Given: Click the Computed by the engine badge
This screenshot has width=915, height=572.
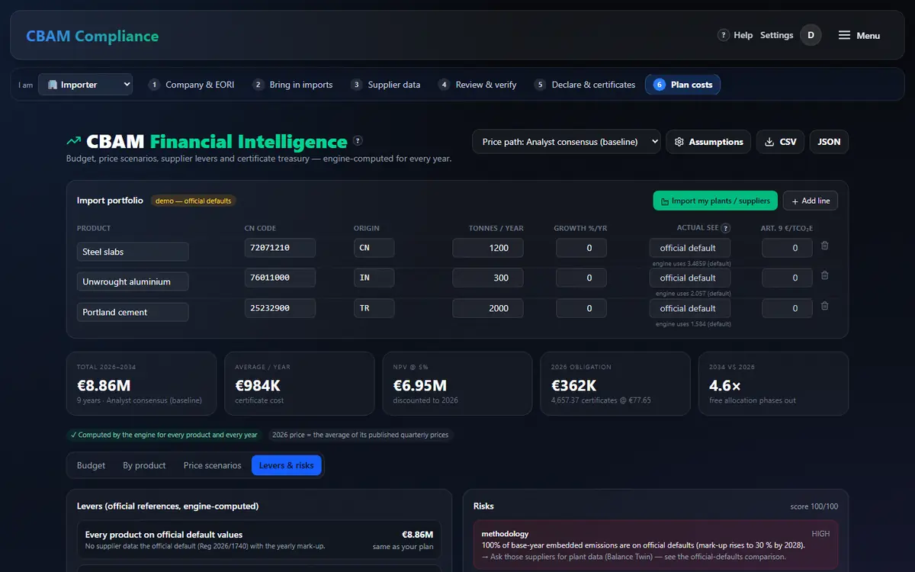Looking at the screenshot, I should pos(164,435).
